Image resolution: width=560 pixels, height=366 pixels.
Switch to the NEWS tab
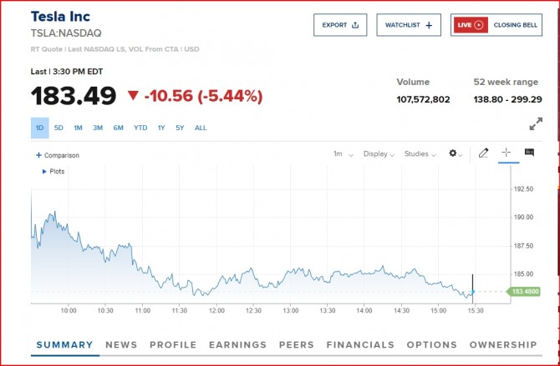click(121, 344)
